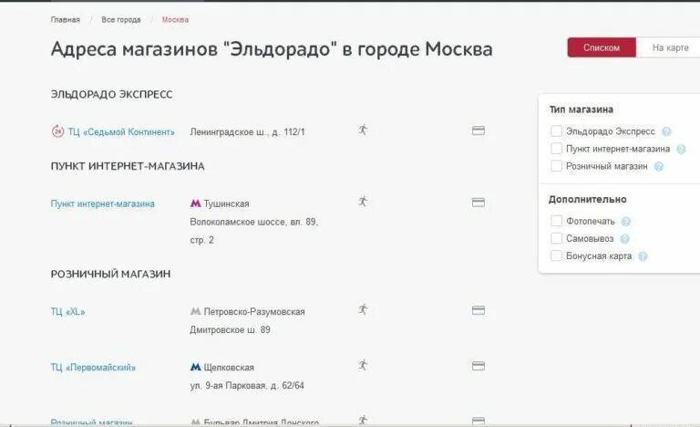The image size is (700, 427).
Task: Click the metro icon next to Щелковская
Action: pyautogui.click(x=196, y=367)
